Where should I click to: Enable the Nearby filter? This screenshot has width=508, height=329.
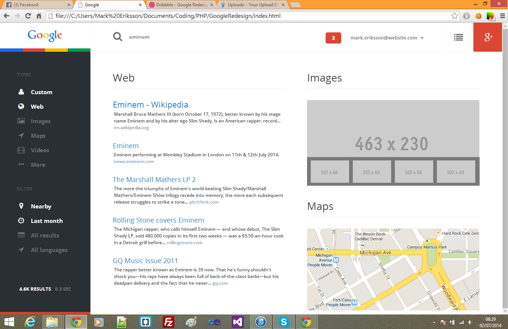pos(21,206)
